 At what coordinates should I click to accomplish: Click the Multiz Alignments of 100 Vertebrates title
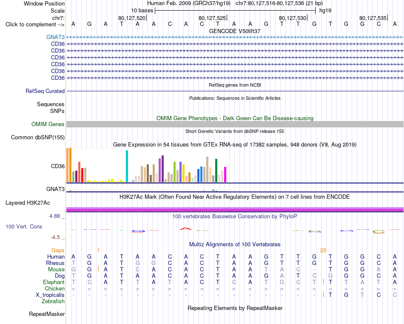(x=235, y=245)
